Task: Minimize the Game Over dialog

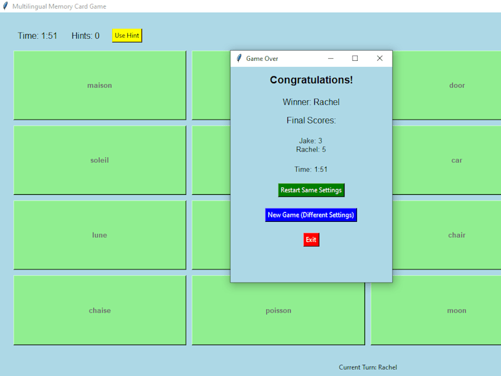Action: (331, 58)
